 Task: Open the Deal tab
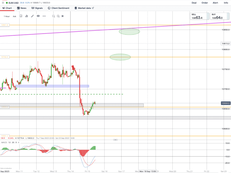point(194,3)
